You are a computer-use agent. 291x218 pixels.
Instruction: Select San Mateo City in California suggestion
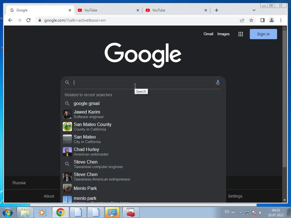(143, 139)
